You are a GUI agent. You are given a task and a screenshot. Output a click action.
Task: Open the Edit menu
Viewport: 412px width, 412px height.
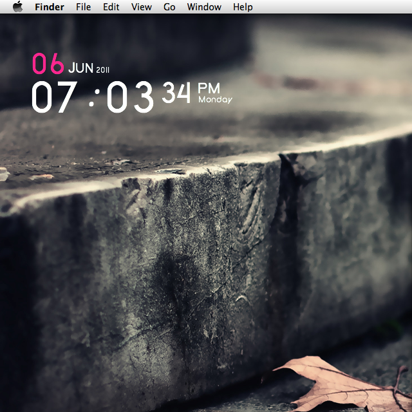tap(111, 7)
